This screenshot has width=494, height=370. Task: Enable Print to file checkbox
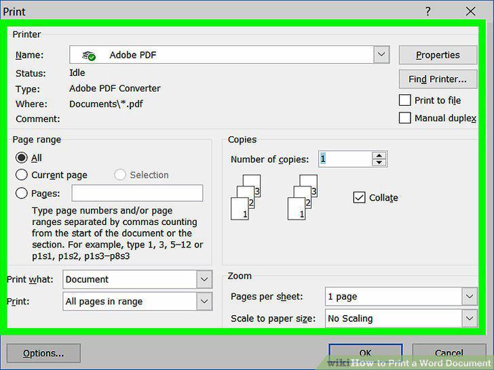(x=405, y=100)
